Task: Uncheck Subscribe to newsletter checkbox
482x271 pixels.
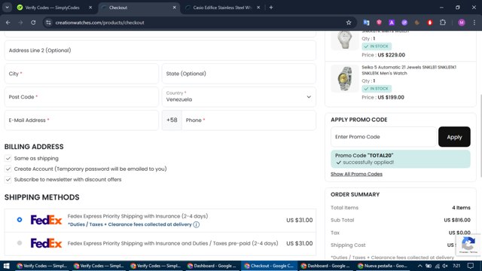Action: (x=8, y=179)
